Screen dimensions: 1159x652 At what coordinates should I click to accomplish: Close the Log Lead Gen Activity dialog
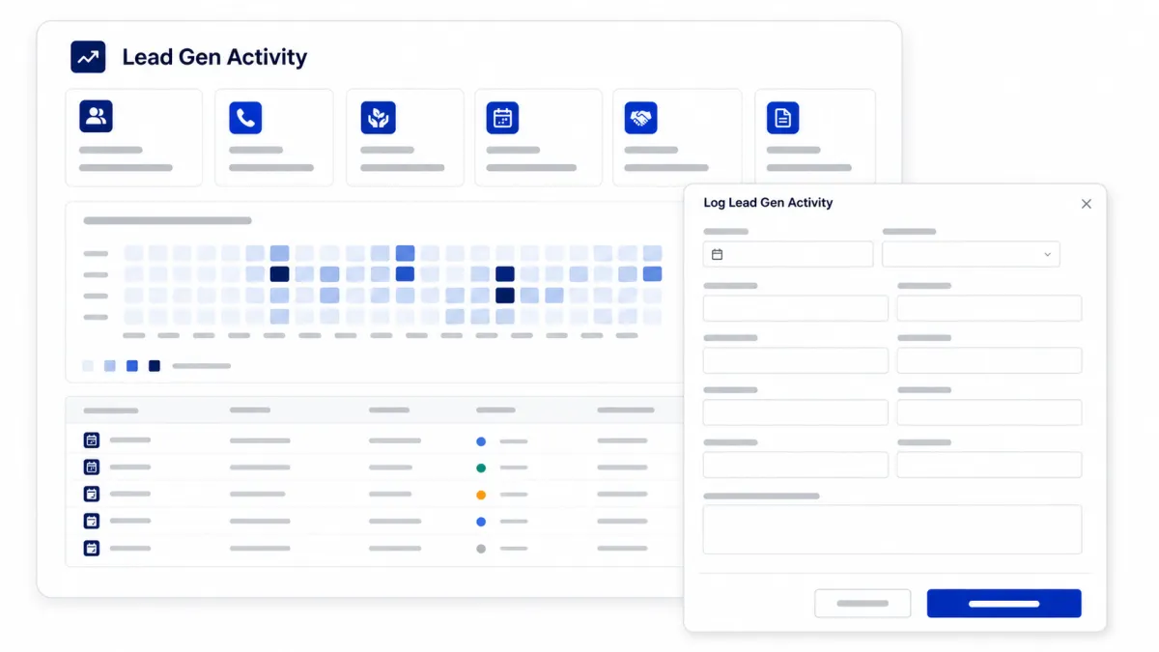(x=1087, y=204)
